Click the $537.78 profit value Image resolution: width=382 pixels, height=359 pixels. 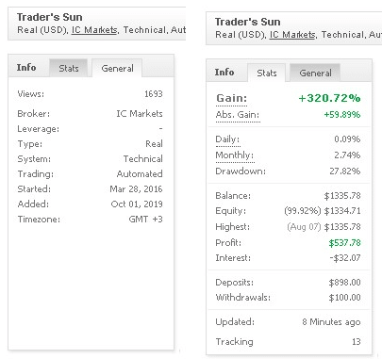pos(344,243)
